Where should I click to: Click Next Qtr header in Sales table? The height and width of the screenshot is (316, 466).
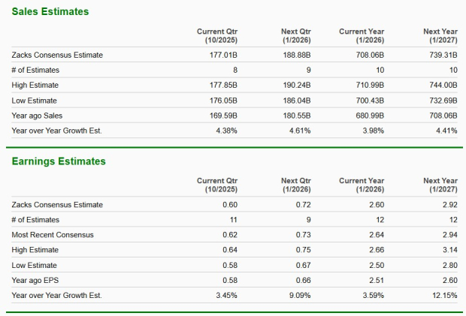(295, 35)
